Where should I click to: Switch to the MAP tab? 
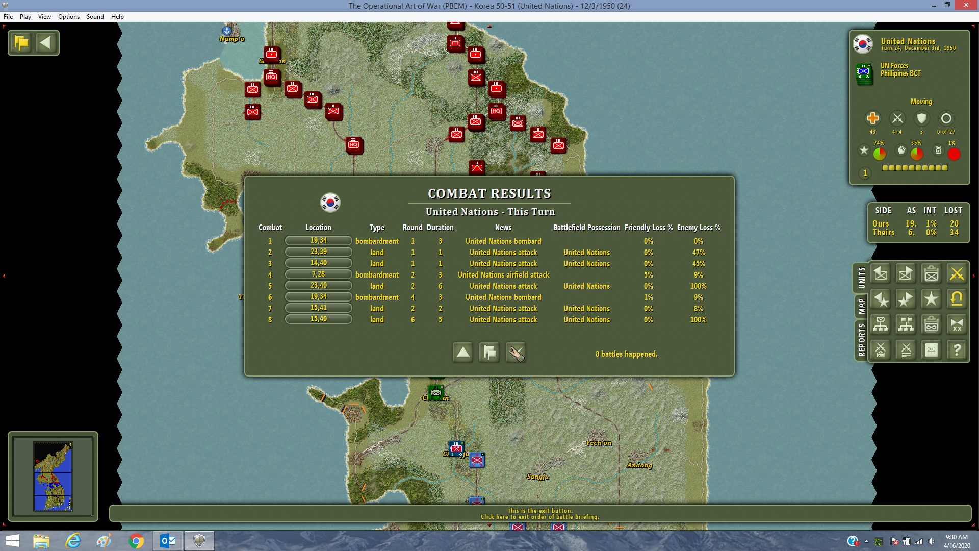point(861,306)
